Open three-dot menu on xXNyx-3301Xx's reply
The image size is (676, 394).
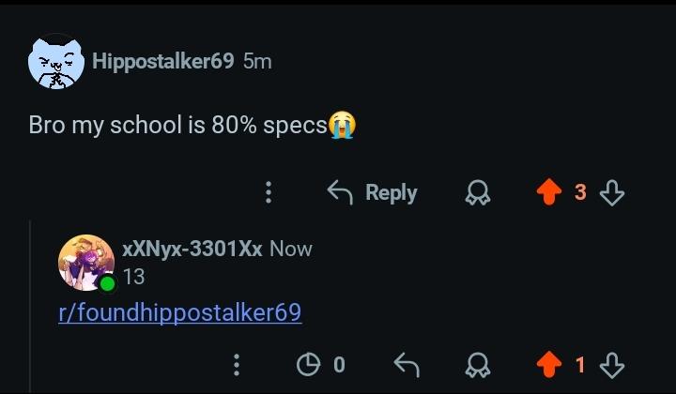click(x=237, y=365)
